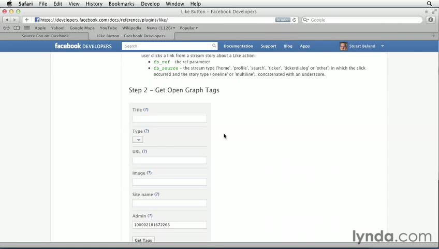Open the Help menu
The height and width of the screenshot is (249, 439).
click(x=195, y=4)
